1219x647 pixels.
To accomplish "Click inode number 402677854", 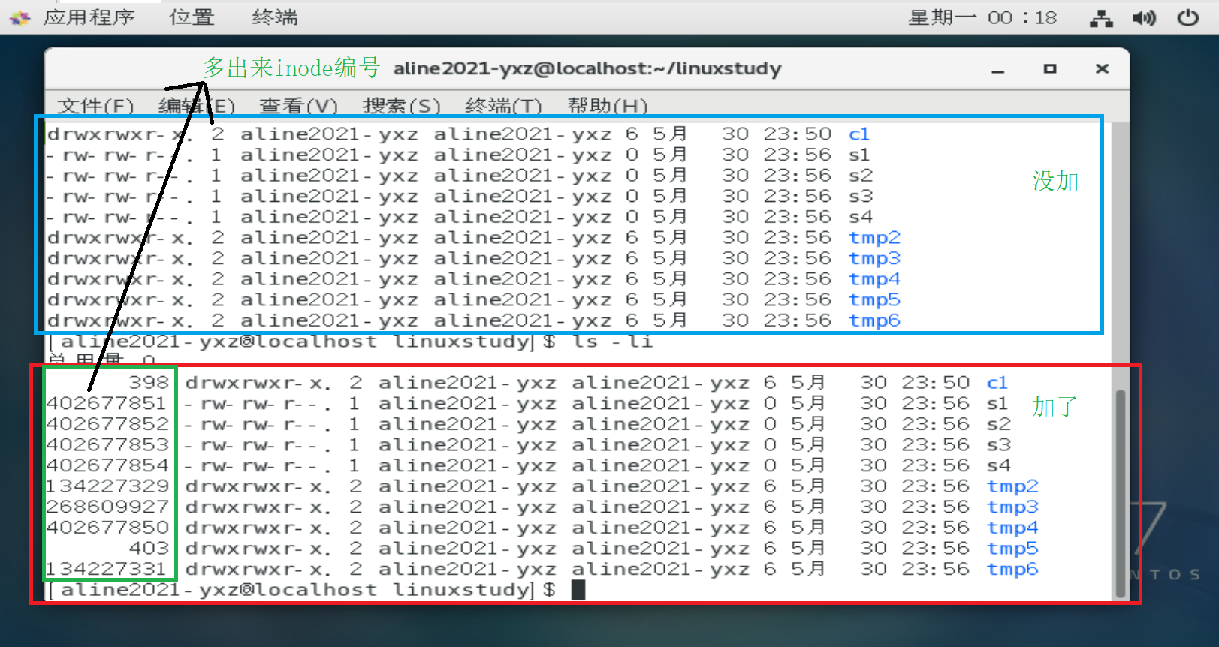I will click(107, 465).
